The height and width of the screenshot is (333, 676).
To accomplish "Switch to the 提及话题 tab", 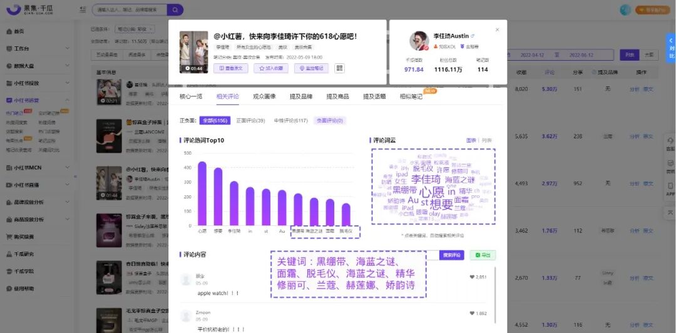I will point(374,96).
